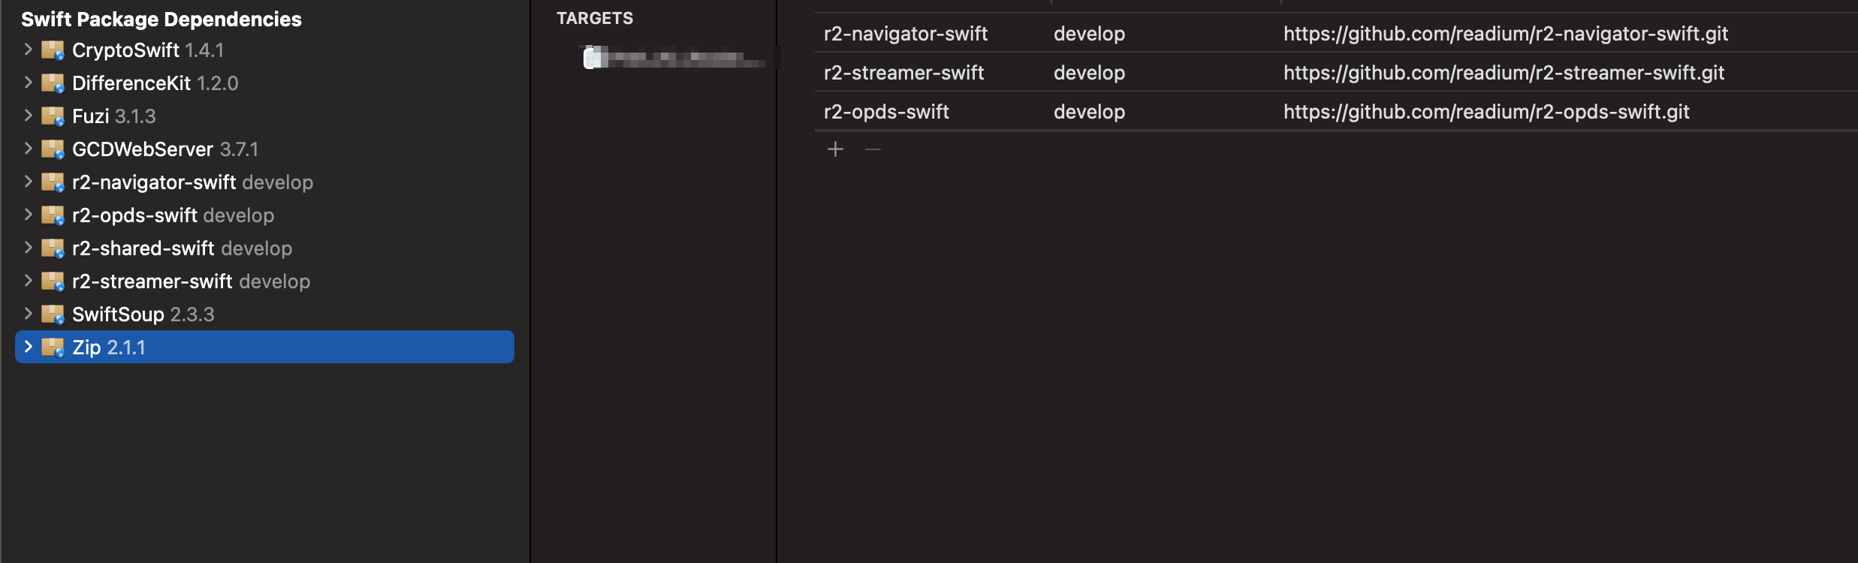The height and width of the screenshot is (563, 1858).
Task: Open the r2-navigator-swift GitHub URL
Action: pyautogui.click(x=1504, y=34)
